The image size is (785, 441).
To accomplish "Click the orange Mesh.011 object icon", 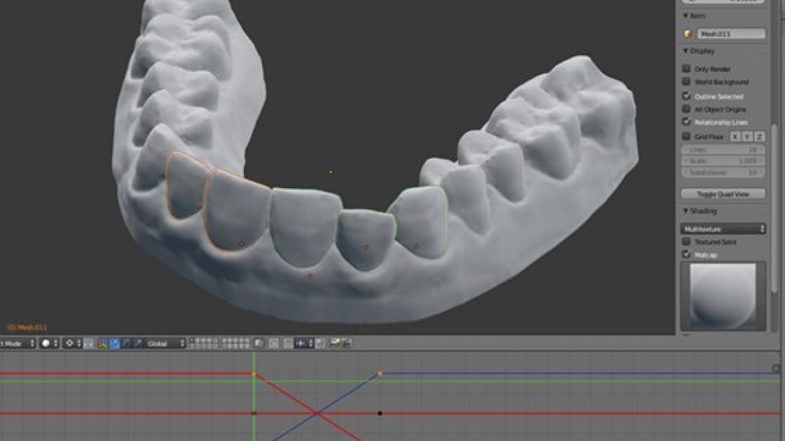I will [x=688, y=34].
